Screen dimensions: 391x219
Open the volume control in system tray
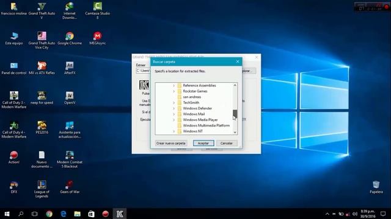point(354,214)
